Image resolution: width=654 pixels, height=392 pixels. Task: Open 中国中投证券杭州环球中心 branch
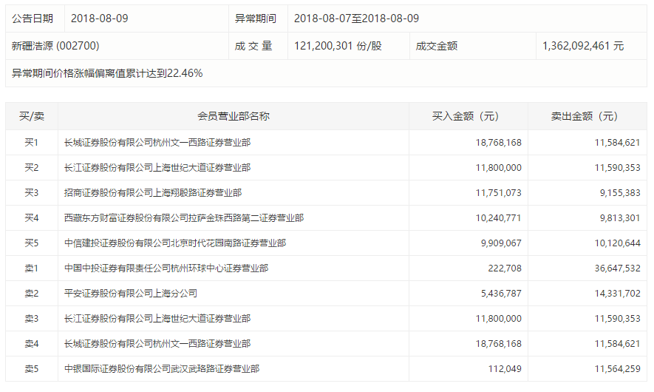point(166,268)
